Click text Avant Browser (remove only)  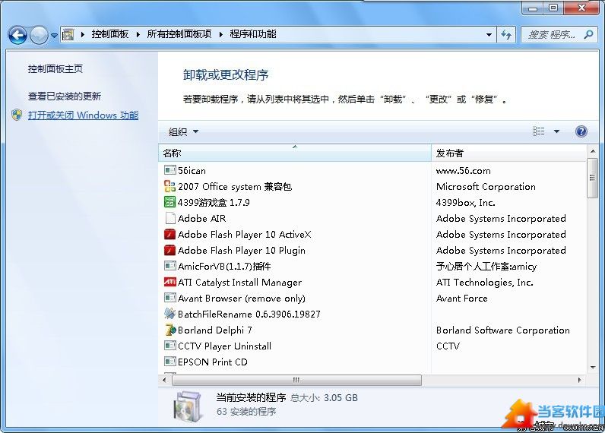coord(242,299)
